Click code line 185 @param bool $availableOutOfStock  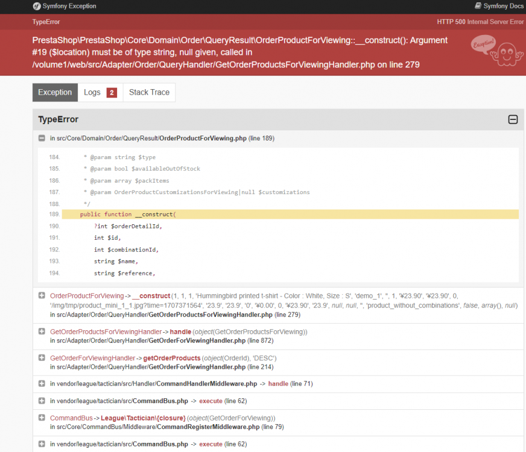pos(142,169)
